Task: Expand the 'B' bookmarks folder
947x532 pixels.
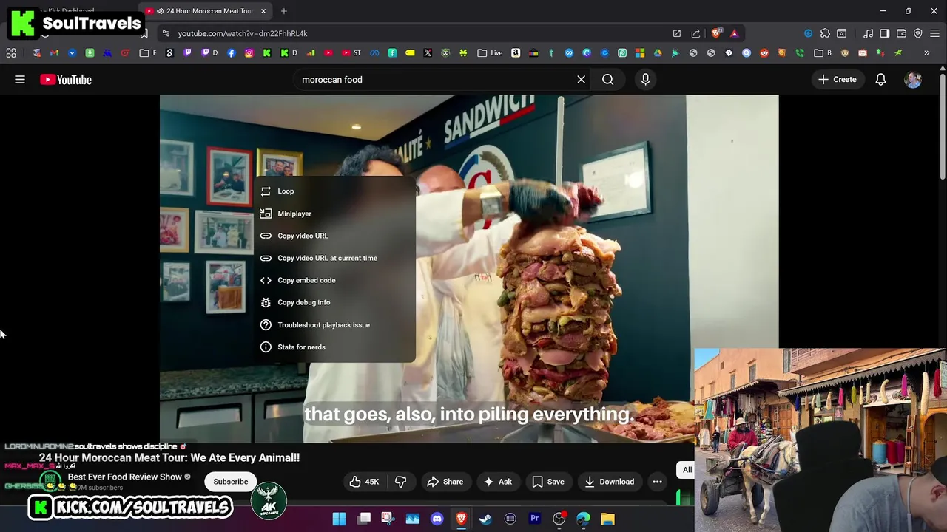Action: click(823, 53)
